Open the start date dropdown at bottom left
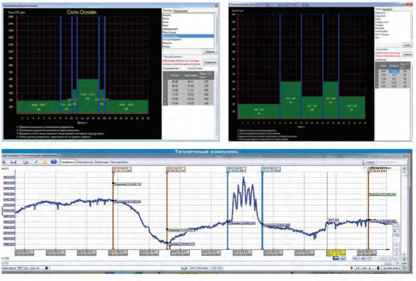 (x=21, y=268)
